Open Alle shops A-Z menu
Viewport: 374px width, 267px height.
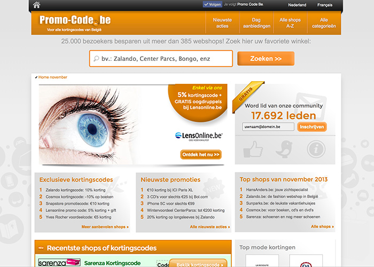[290, 23]
